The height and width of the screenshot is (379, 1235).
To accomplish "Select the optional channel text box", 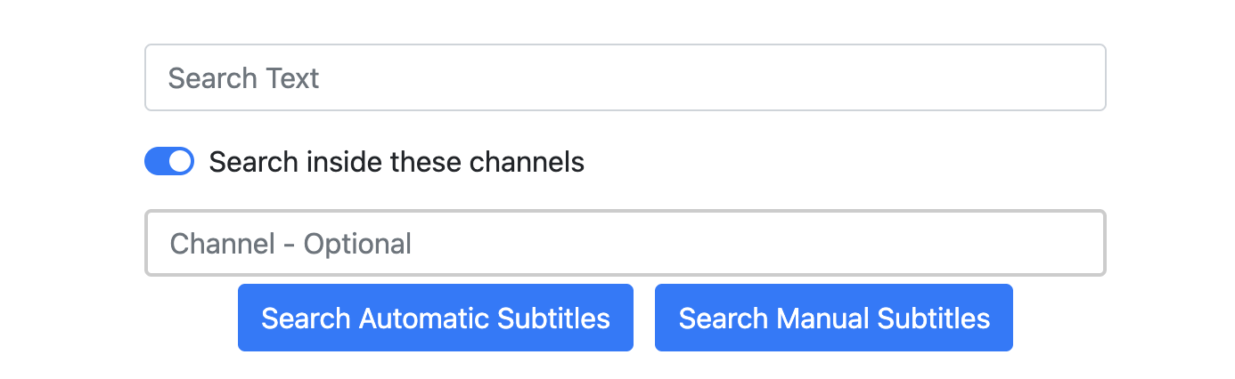I will point(625,243).
